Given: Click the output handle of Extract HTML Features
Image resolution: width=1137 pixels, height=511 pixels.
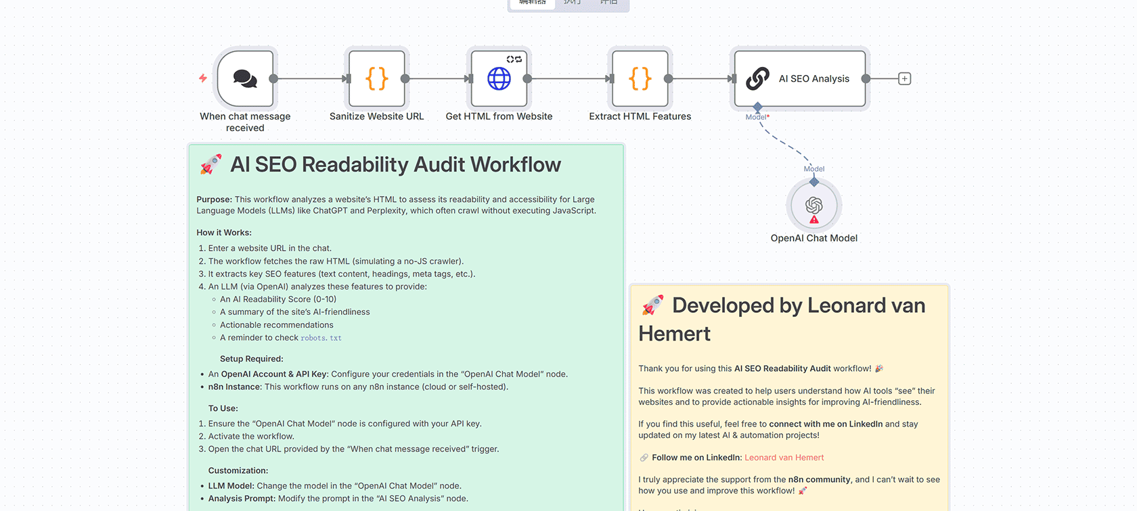Looking at the screenshot, I should pyautogui.click(x=668, y=79).
